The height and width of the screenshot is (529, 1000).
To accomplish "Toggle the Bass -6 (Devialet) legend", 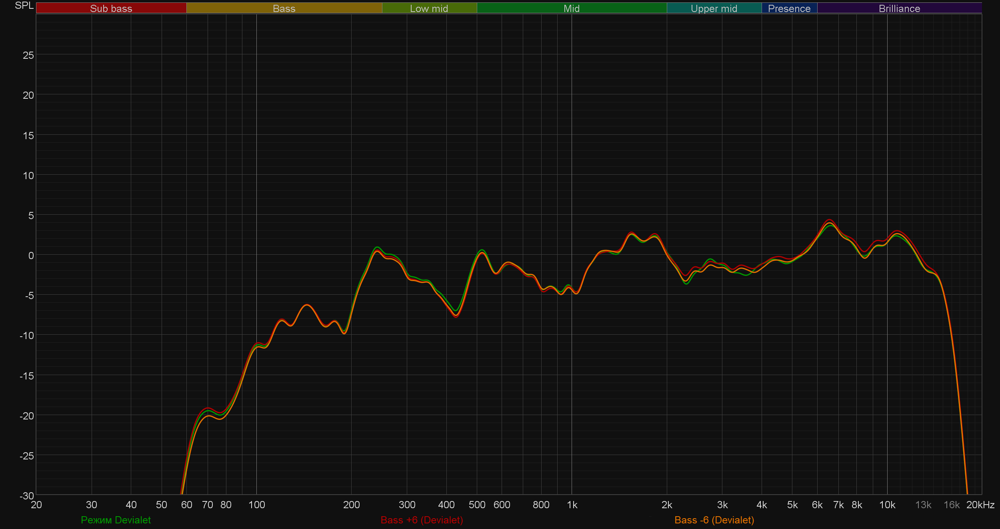I will point(714,520).
